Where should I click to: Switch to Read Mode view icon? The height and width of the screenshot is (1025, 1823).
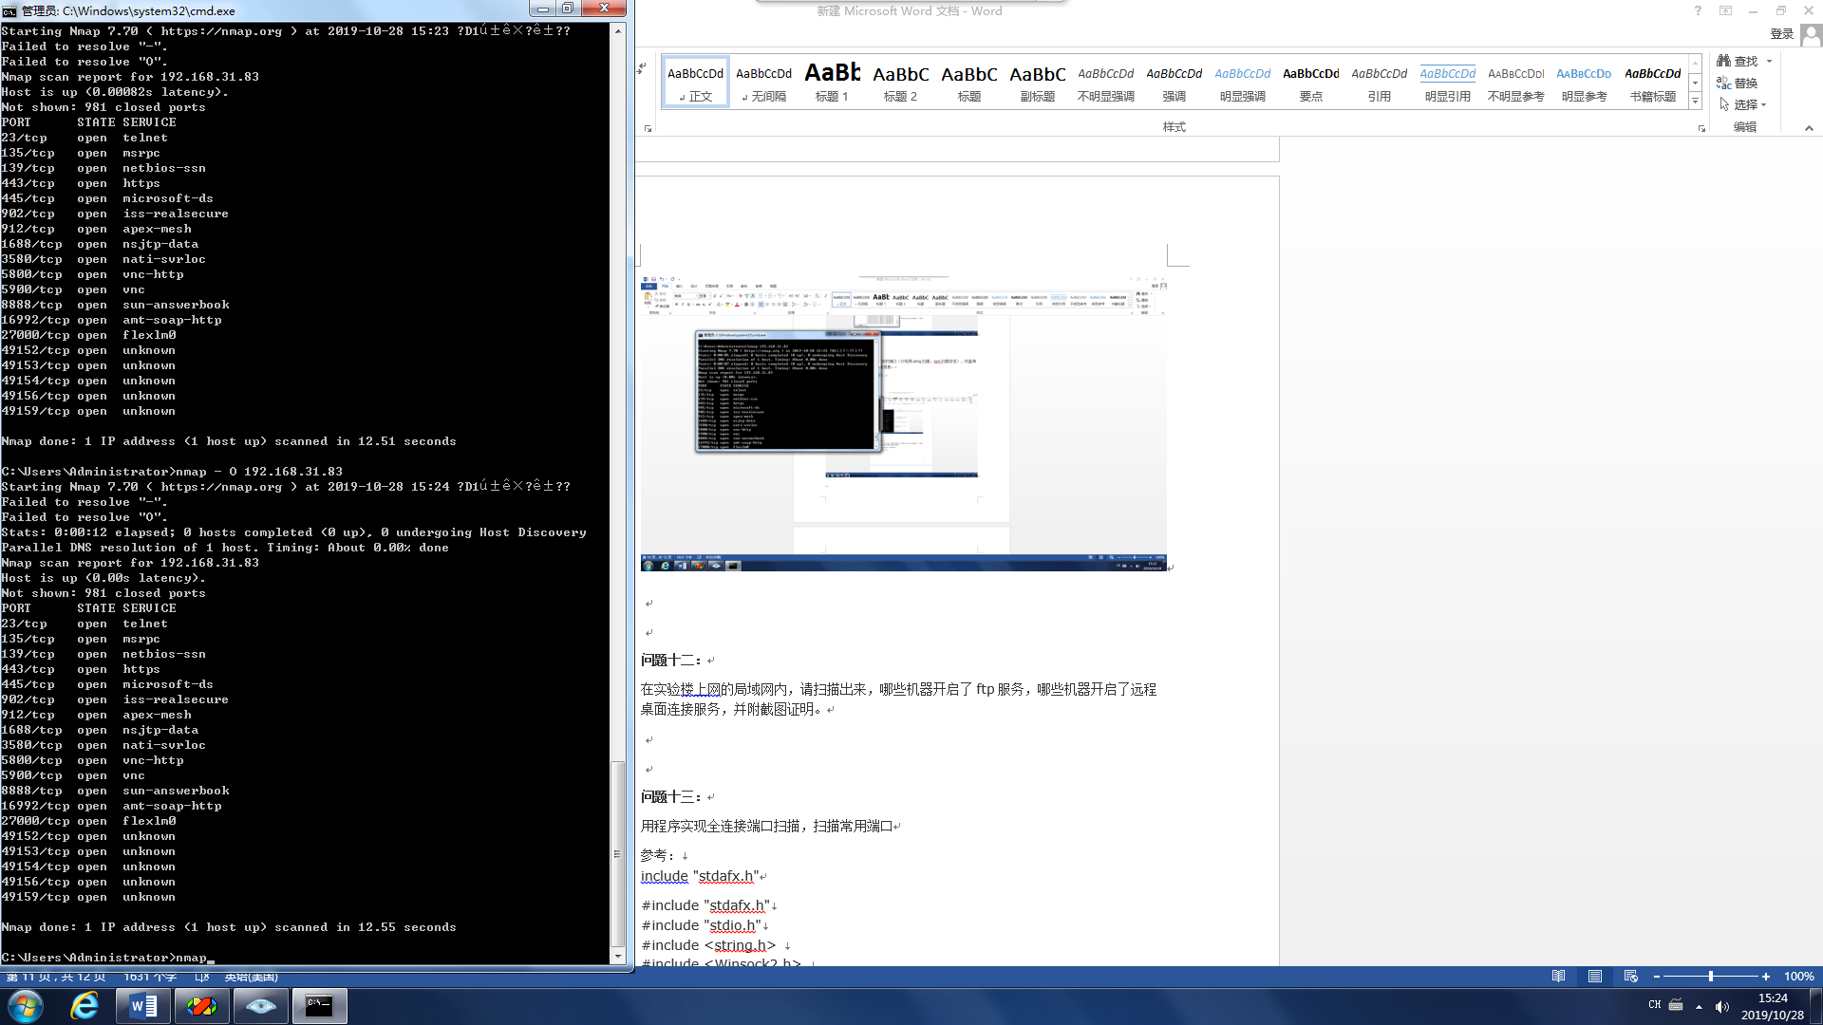[1558, 977]
